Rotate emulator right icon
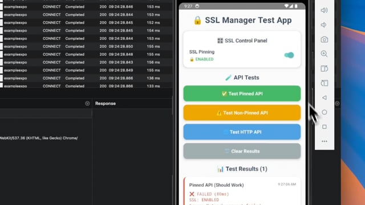Image resolution: width=365 pixels, height=205 pixels. click(x=325, y=83)
